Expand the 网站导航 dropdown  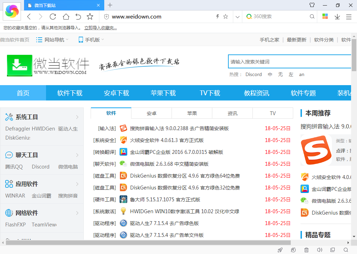[x=52, y=40]
